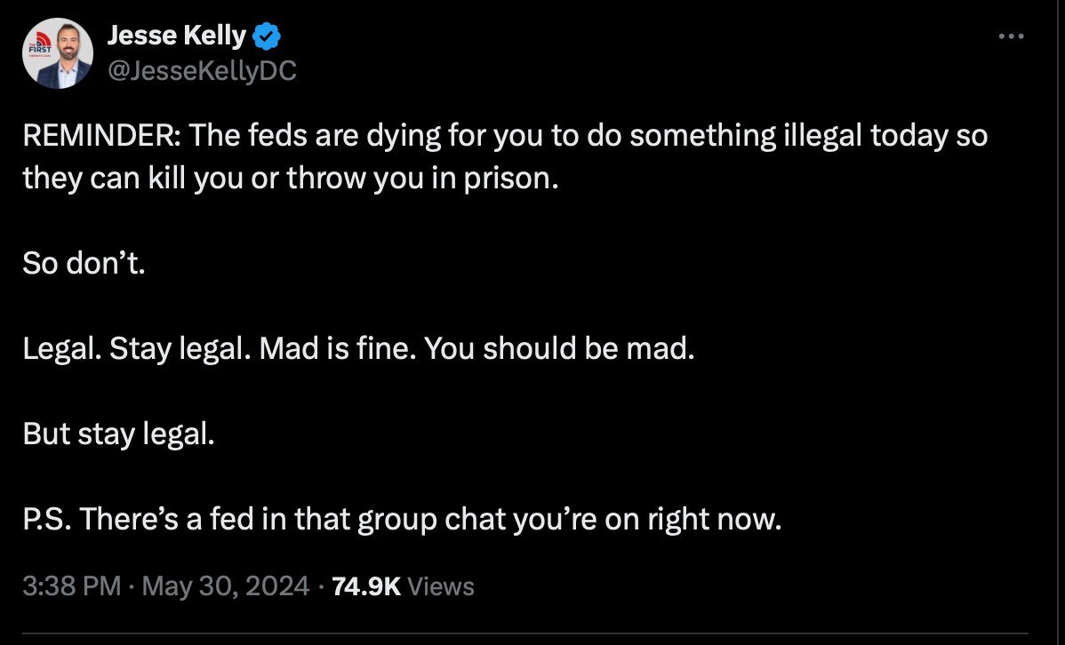
Task: Click the @JesseKellyDC handle
Action: pyautogui.click(x=202, y=70)
